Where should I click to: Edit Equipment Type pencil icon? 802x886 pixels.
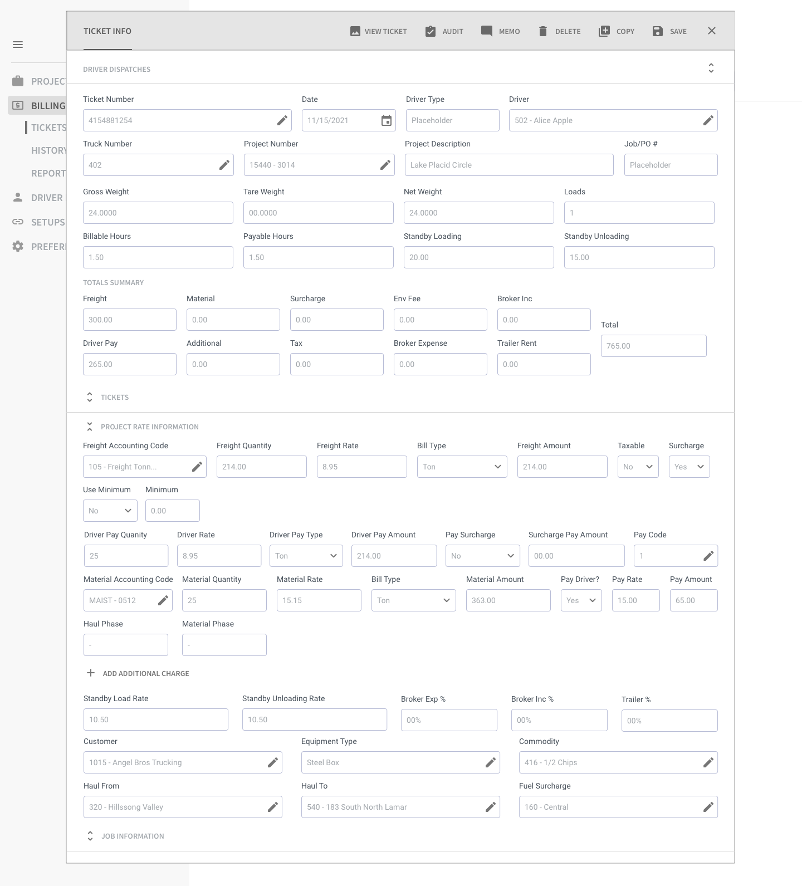click(491, 762)
